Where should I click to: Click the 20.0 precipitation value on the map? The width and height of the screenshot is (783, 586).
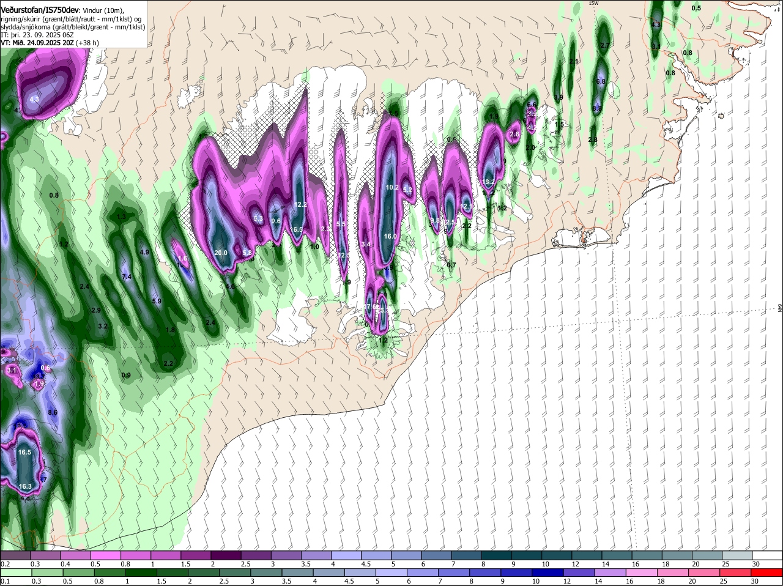221,253
